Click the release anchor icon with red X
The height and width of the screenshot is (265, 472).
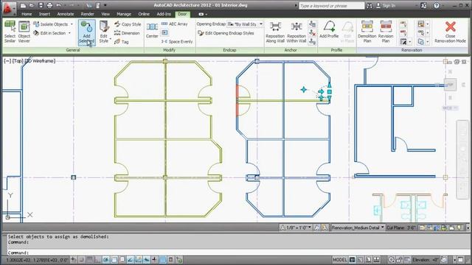pos(313,32)
